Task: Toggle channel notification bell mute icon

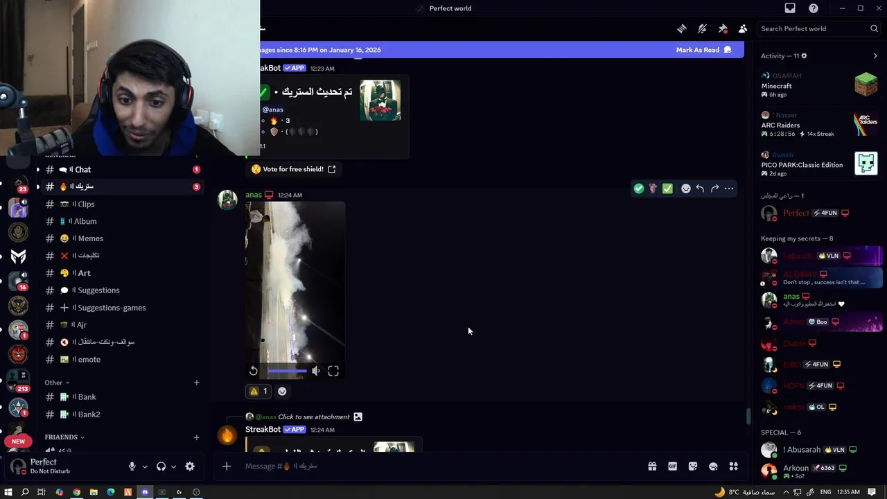Action: [x=702, y=28]
